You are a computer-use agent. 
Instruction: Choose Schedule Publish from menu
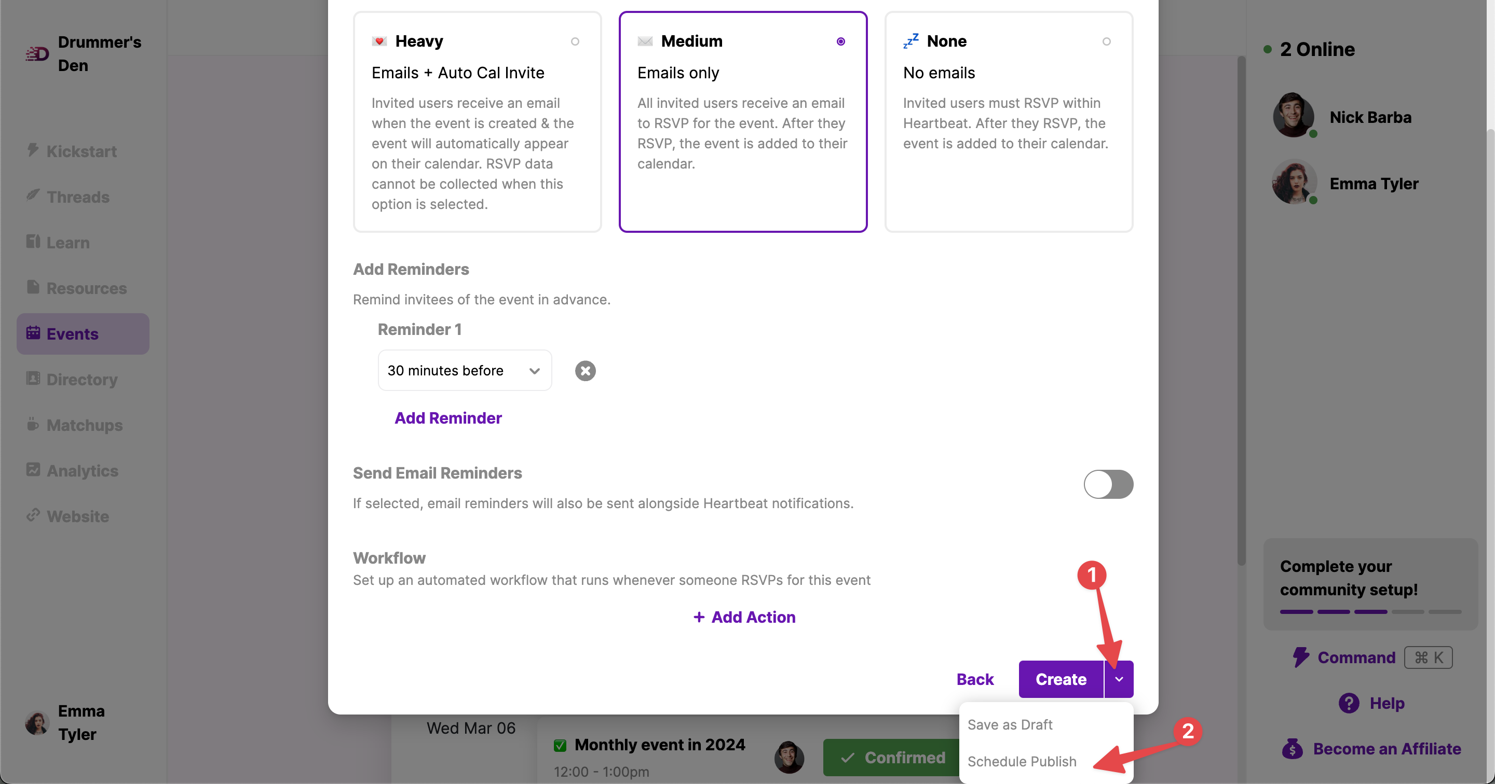(x=1022, y=761)
